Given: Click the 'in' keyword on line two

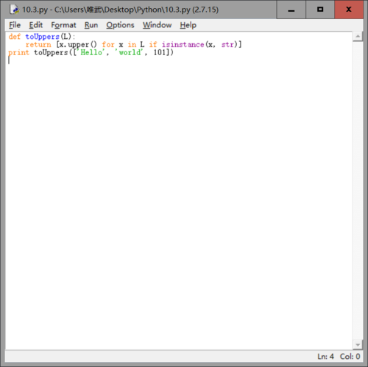Looking at the screenshot, I should 132,45.
